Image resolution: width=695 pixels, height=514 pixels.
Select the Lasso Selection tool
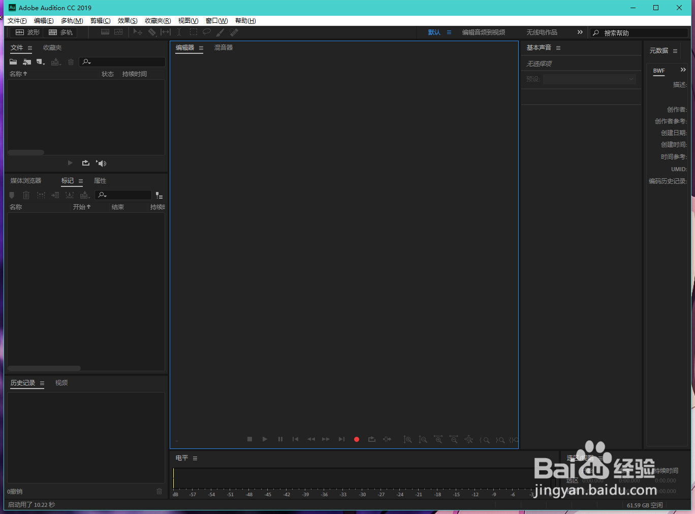pos(207,32)
